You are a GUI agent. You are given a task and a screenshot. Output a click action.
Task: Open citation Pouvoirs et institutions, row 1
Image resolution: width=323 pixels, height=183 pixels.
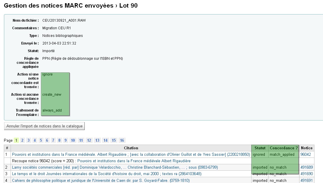point(131,154)
